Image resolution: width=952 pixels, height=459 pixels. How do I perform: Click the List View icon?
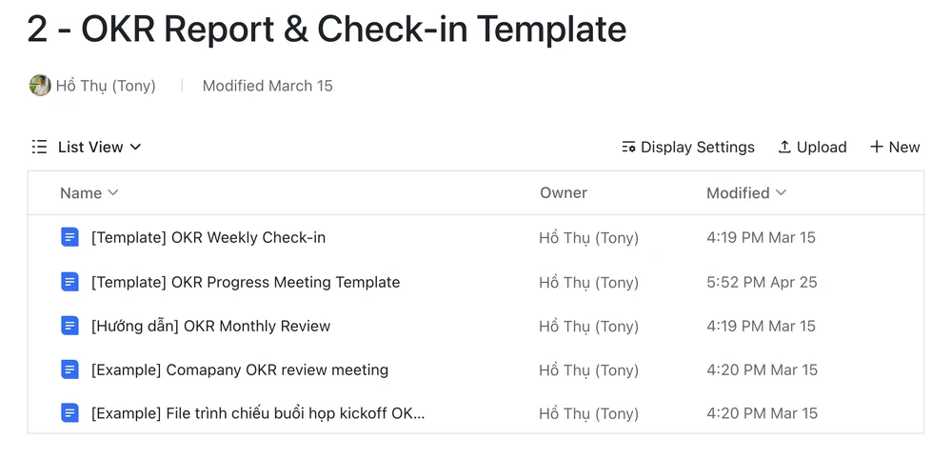pyautogui.click(x=39, y=147)
